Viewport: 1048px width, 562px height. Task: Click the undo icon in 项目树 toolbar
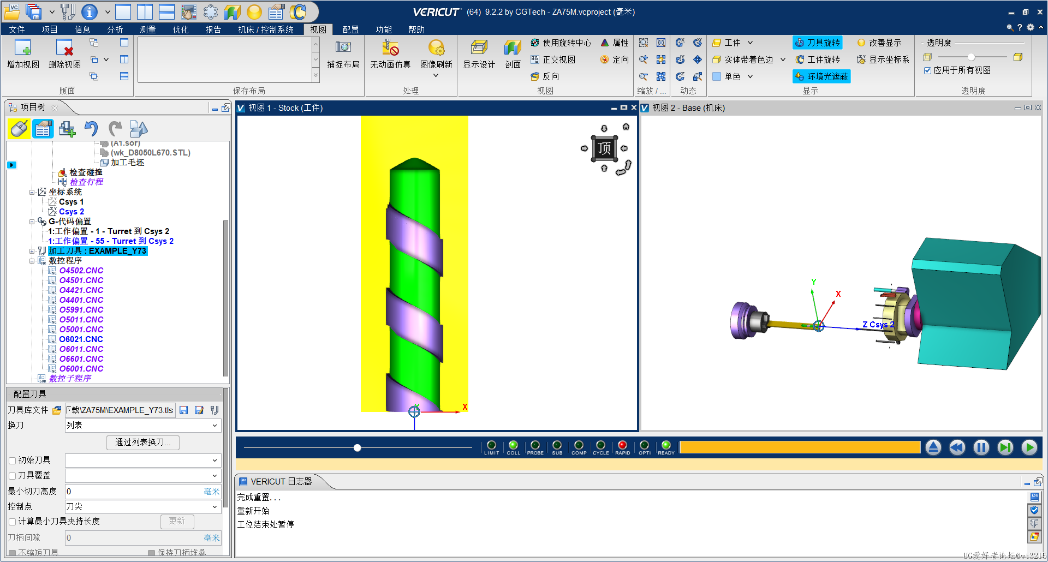tap(91, 129)
